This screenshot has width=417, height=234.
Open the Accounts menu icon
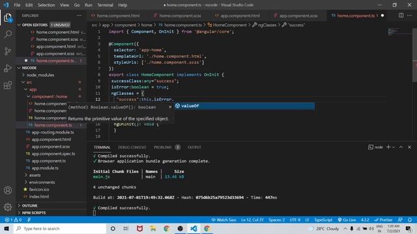click(8, 190)
